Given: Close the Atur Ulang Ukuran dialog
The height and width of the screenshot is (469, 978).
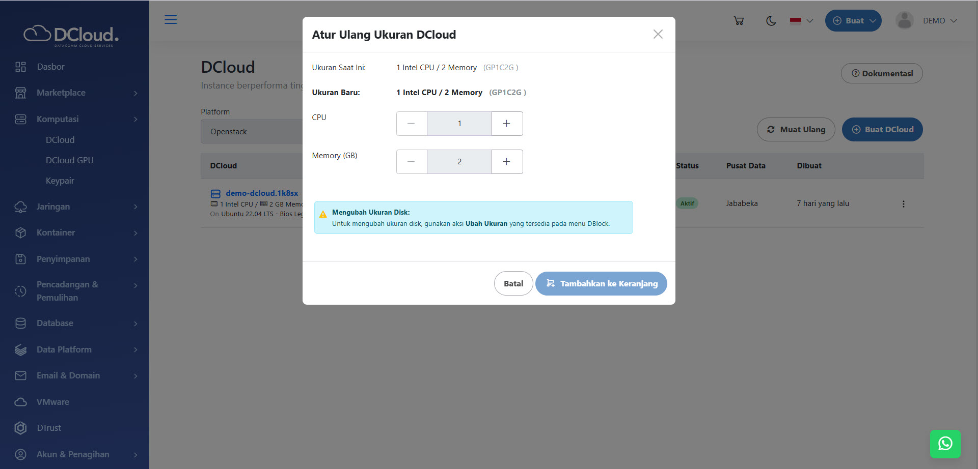Looking at the screenshot, I should tap(658, 34).
